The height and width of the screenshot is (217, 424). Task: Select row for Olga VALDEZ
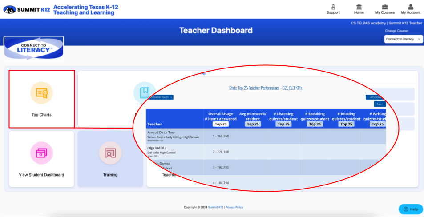[x=266, y=152]
